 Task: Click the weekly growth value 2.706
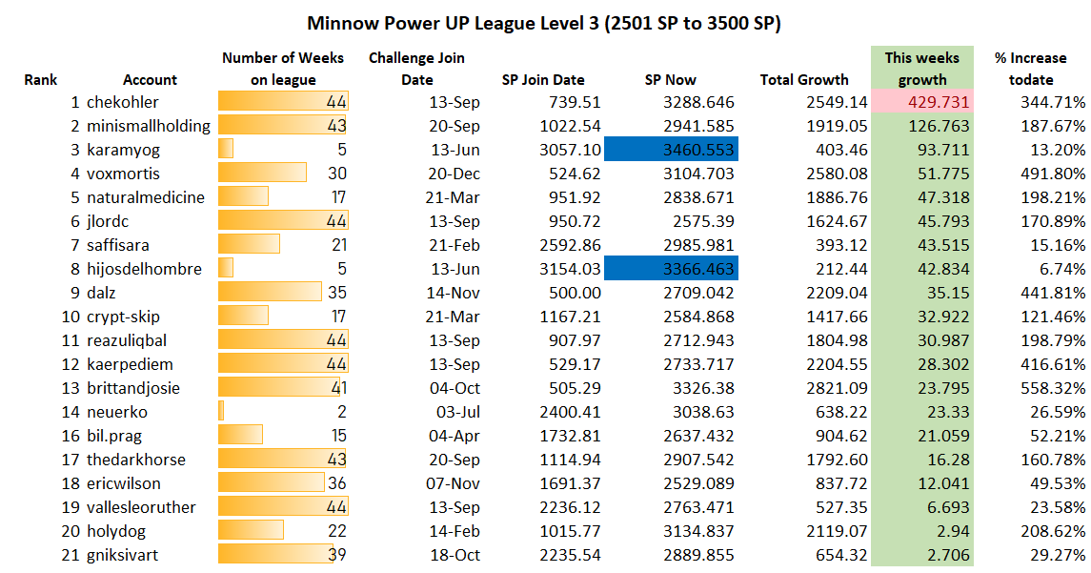tap(948, 555)
